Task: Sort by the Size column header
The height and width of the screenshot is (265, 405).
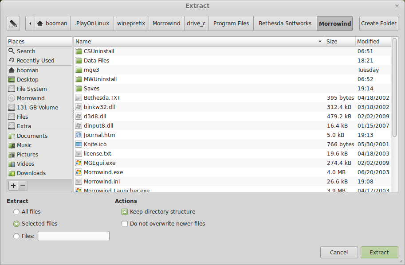Action: (x=340, y=41)
